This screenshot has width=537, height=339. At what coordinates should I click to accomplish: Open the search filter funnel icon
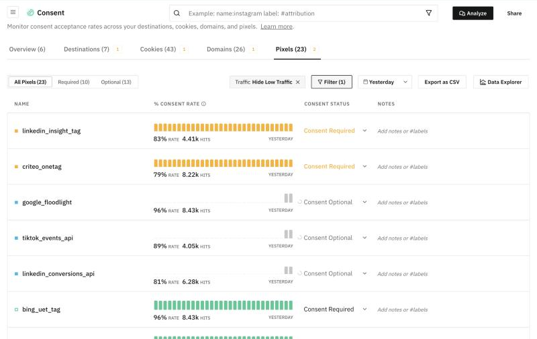click(428, 13)
